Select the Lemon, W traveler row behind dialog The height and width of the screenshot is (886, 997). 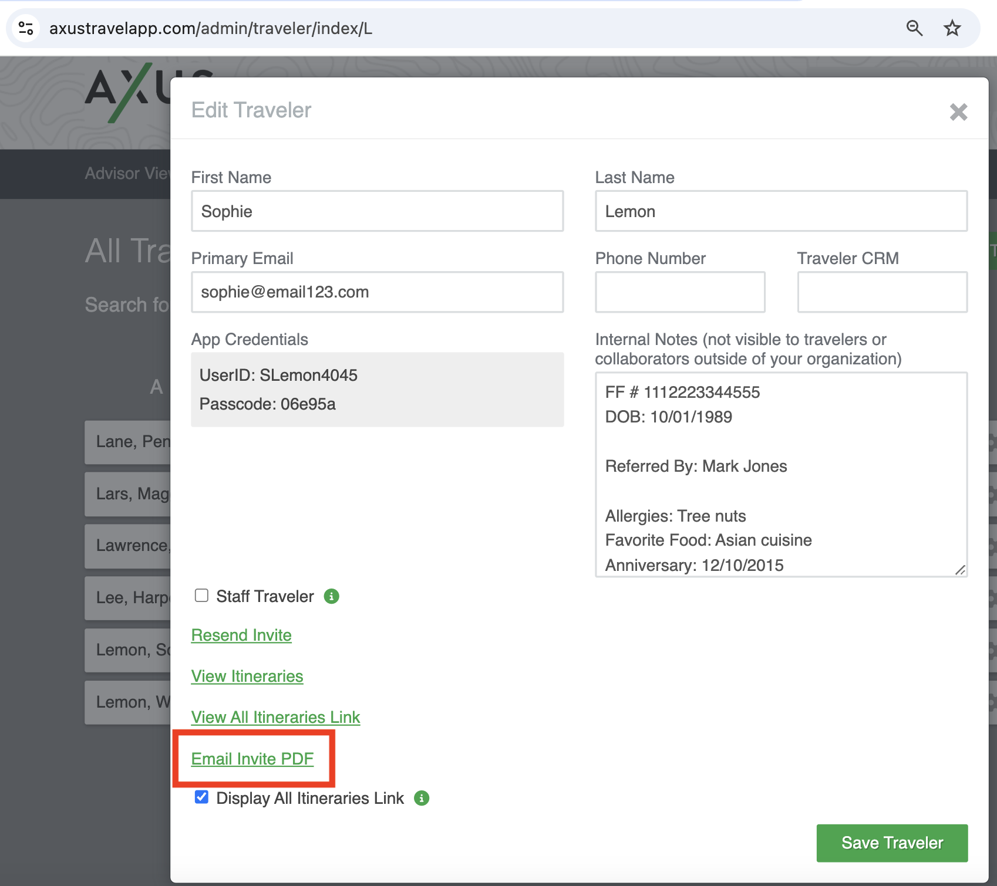127,702
